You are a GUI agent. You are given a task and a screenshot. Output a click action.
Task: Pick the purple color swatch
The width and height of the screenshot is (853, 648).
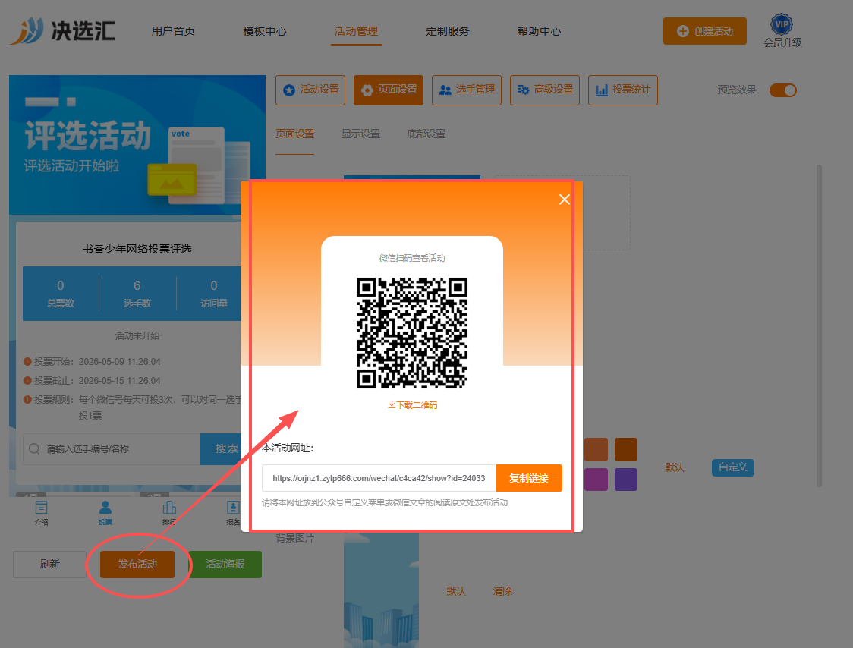coord(625,480)
